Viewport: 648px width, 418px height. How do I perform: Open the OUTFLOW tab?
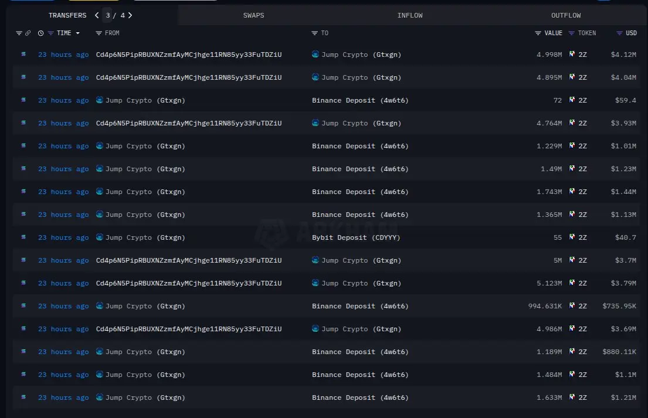click(x=566, y=15)
